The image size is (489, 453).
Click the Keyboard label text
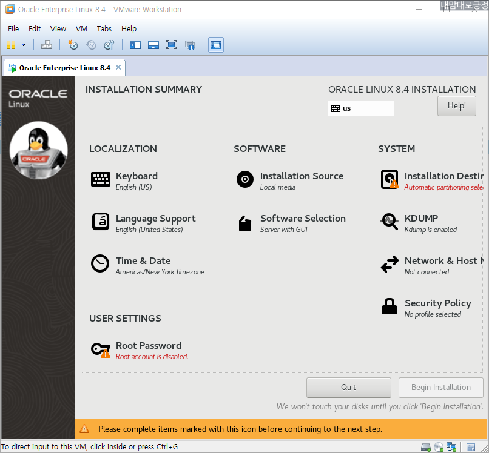(x=137, y=176)
